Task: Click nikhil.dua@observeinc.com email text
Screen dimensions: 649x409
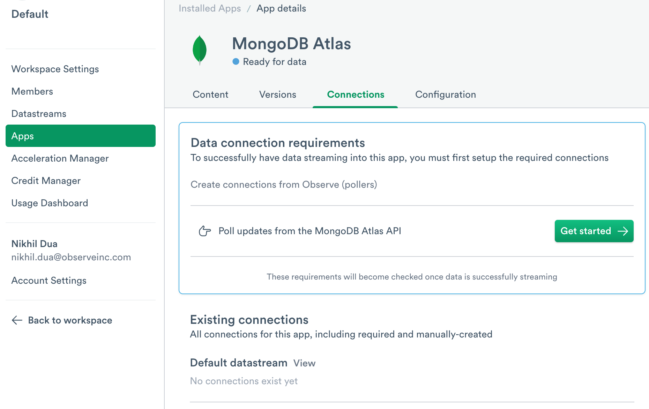Action: (71, 257)
